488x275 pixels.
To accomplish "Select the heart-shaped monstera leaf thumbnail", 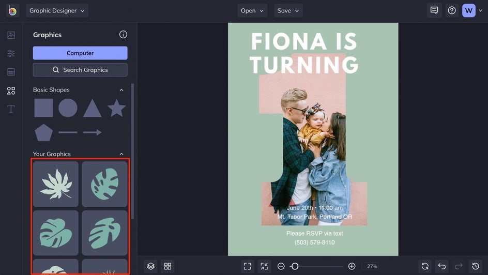I will [56, 233].
